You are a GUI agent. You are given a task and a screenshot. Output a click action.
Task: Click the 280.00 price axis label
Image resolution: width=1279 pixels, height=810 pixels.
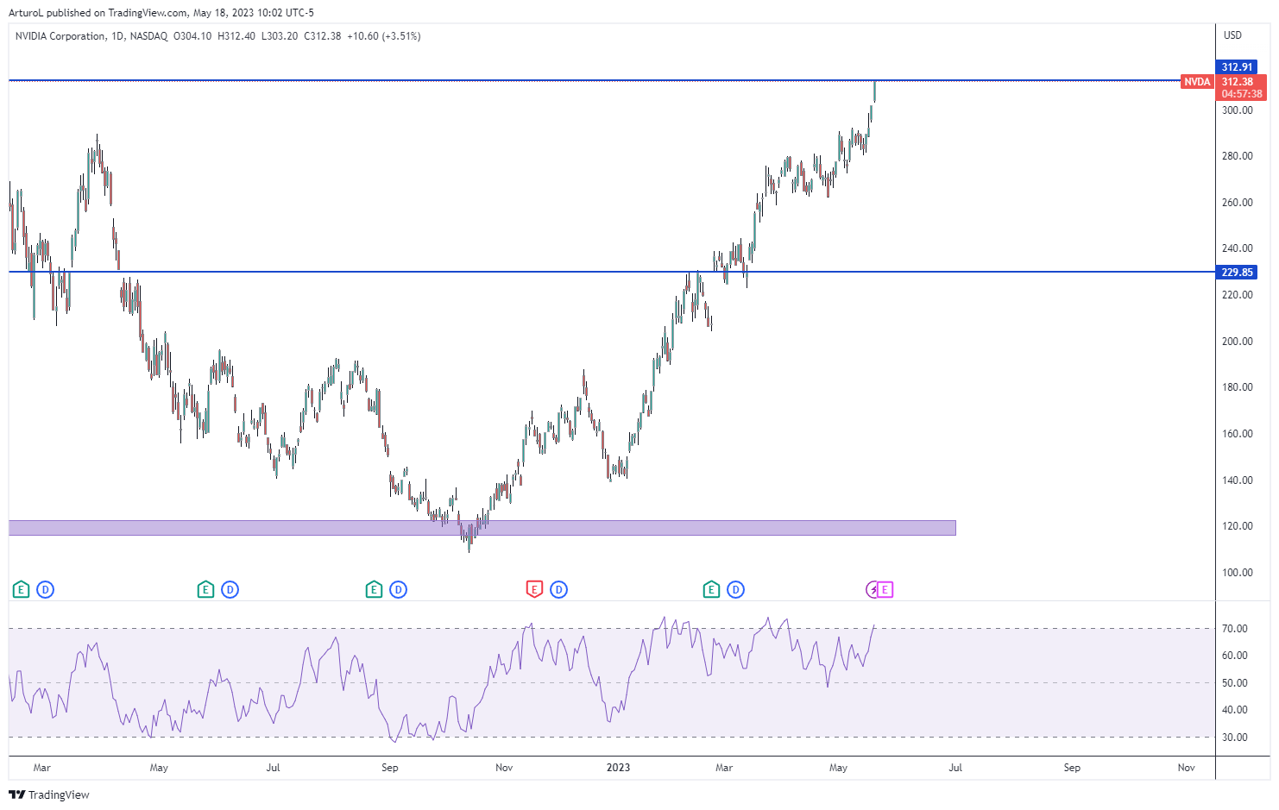(x=1237, y=156)
